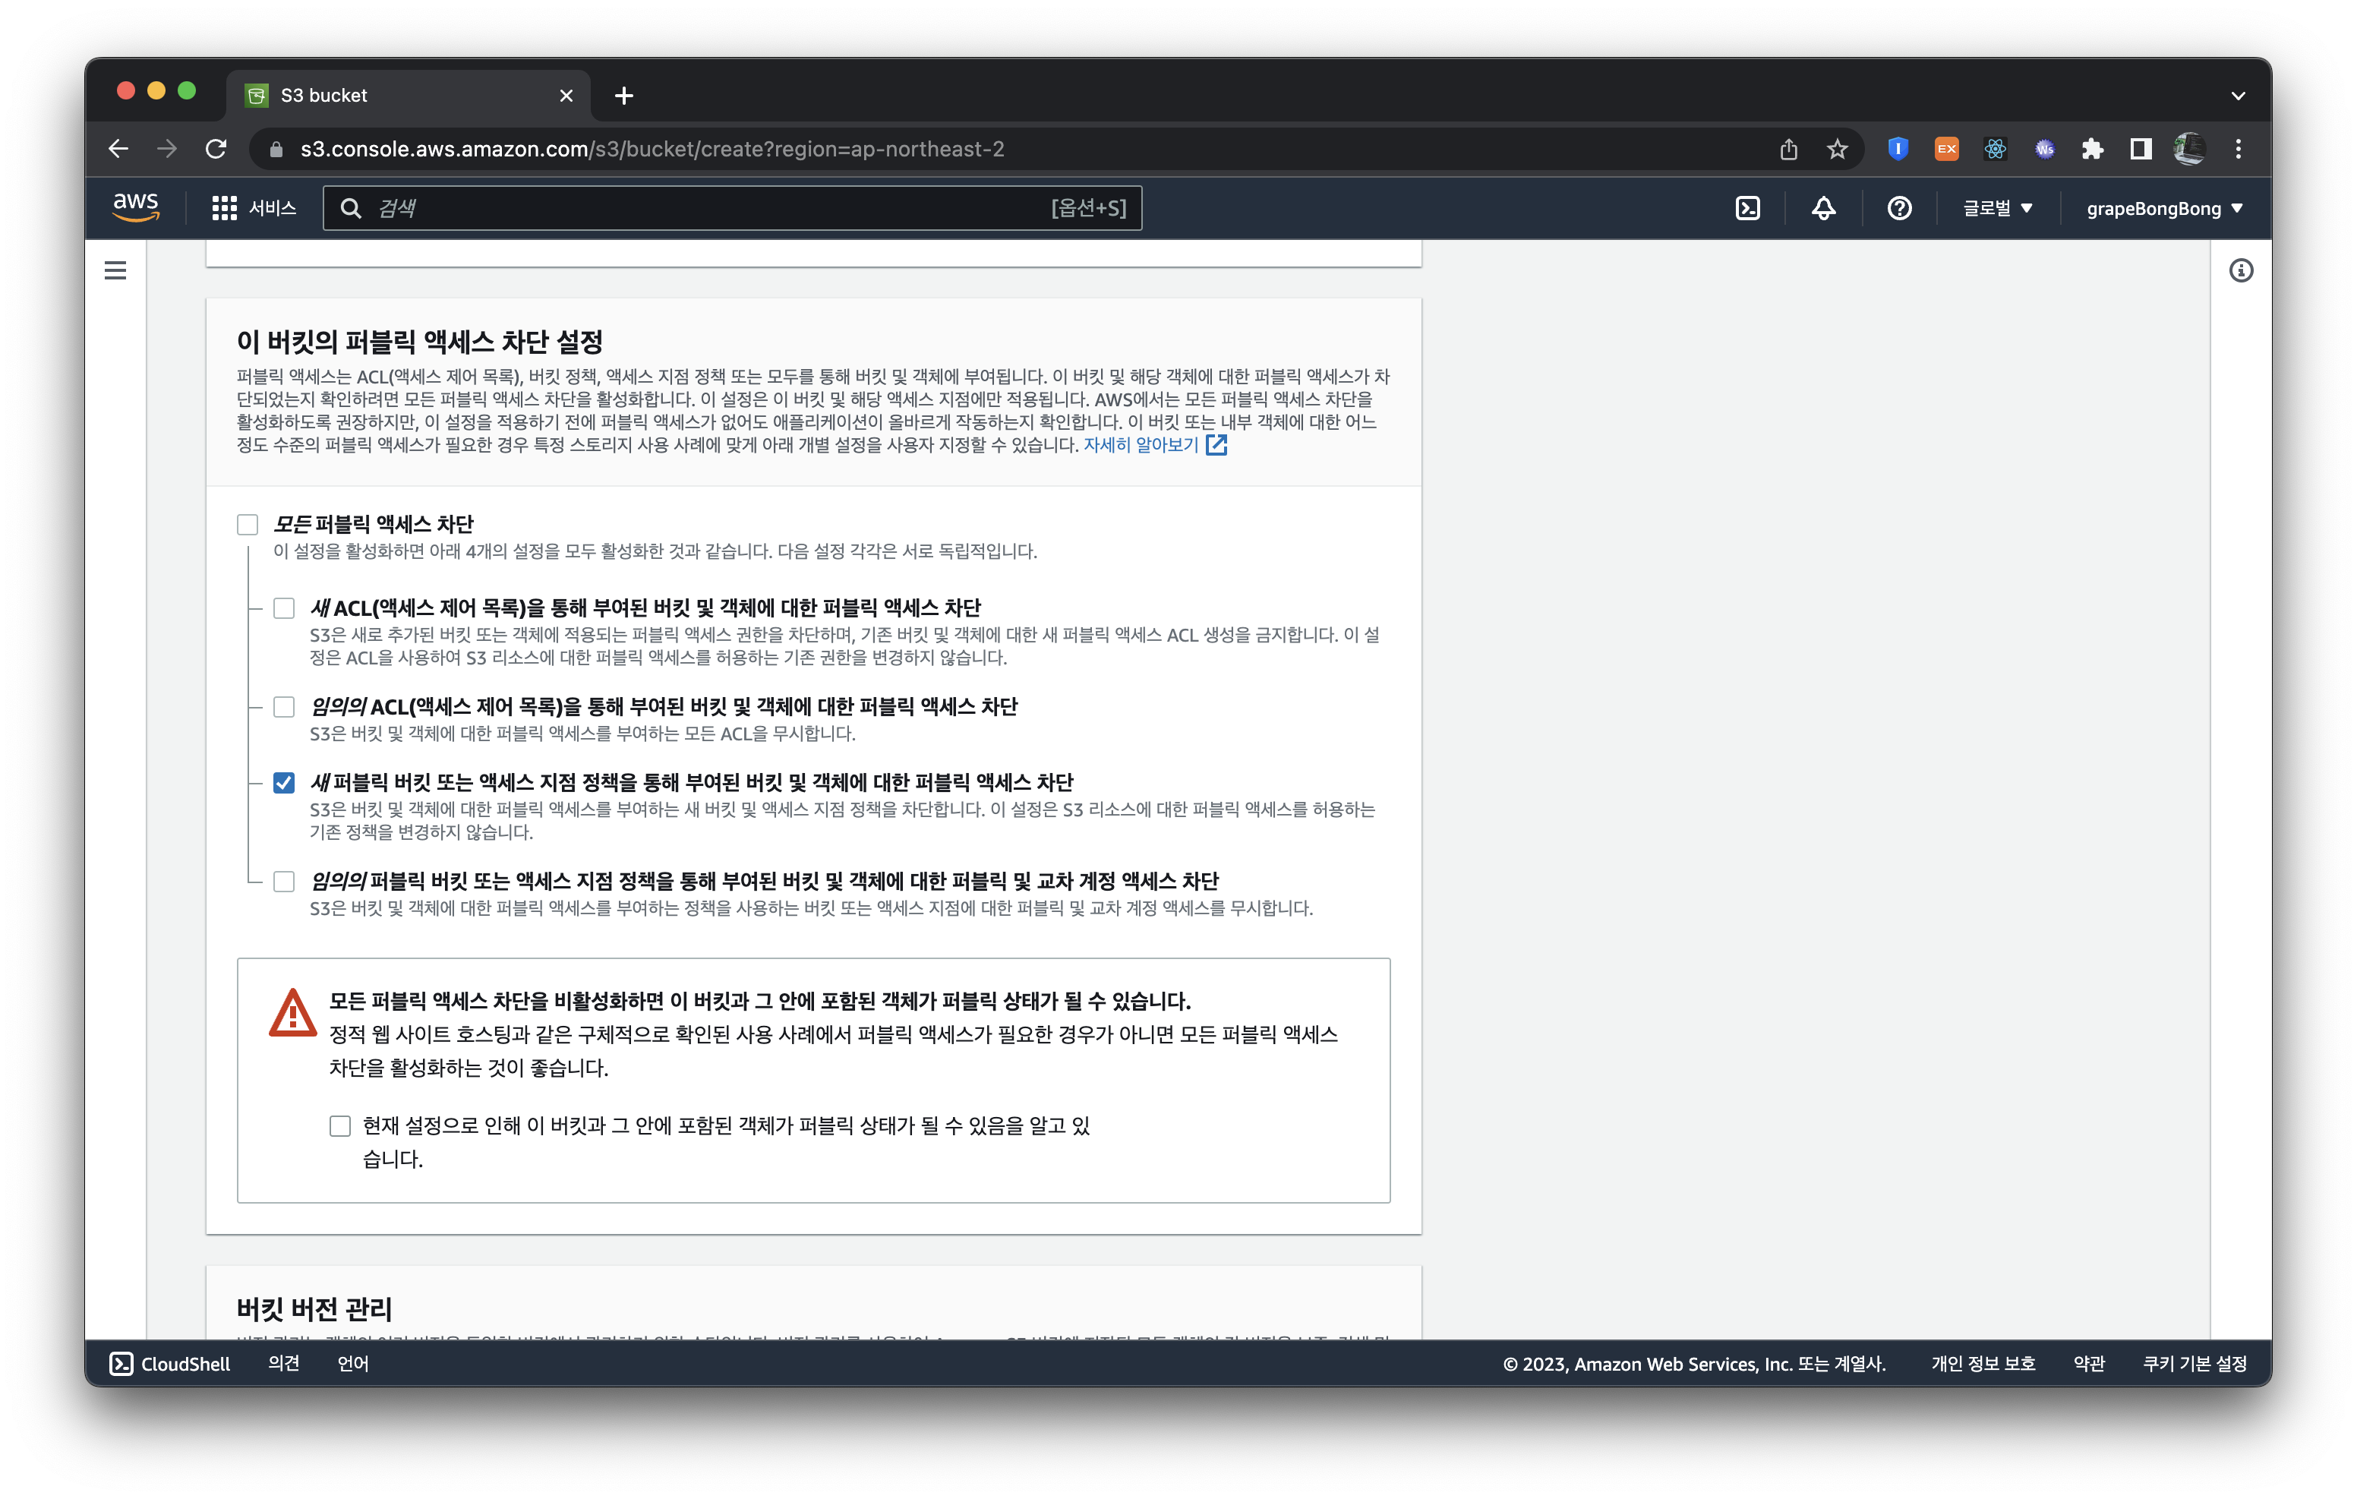Image resolution: width=2357 pixels, height=1499 pixels.
Task: Click the bookmark star icon in address bar
Action: (1836, 149)
